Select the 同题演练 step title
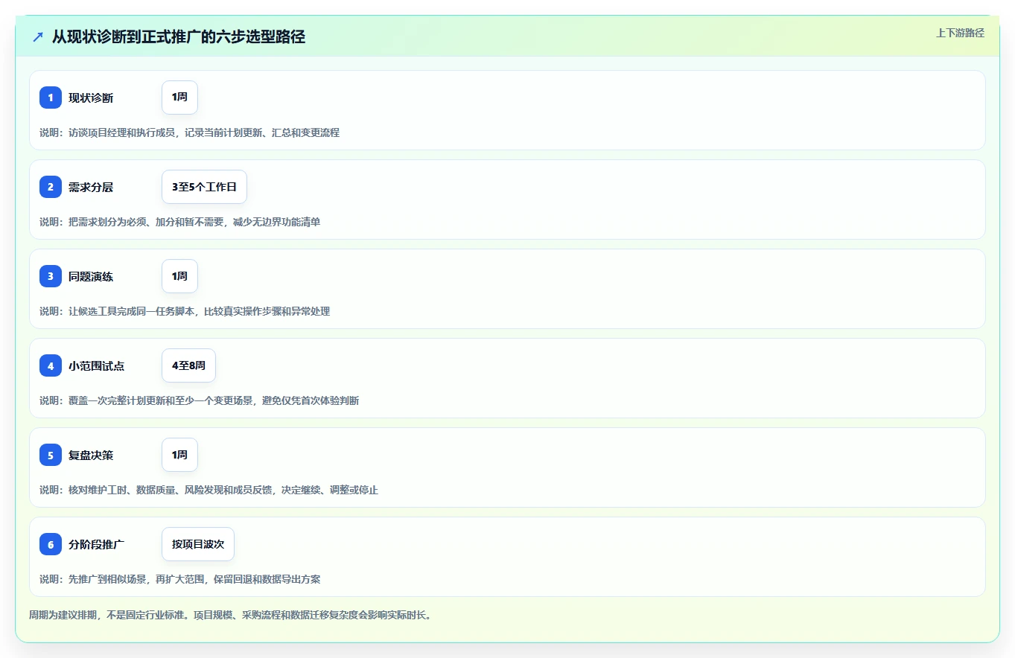The height and width of the screenshot is (658, 1015). click(x=91, y=276)
